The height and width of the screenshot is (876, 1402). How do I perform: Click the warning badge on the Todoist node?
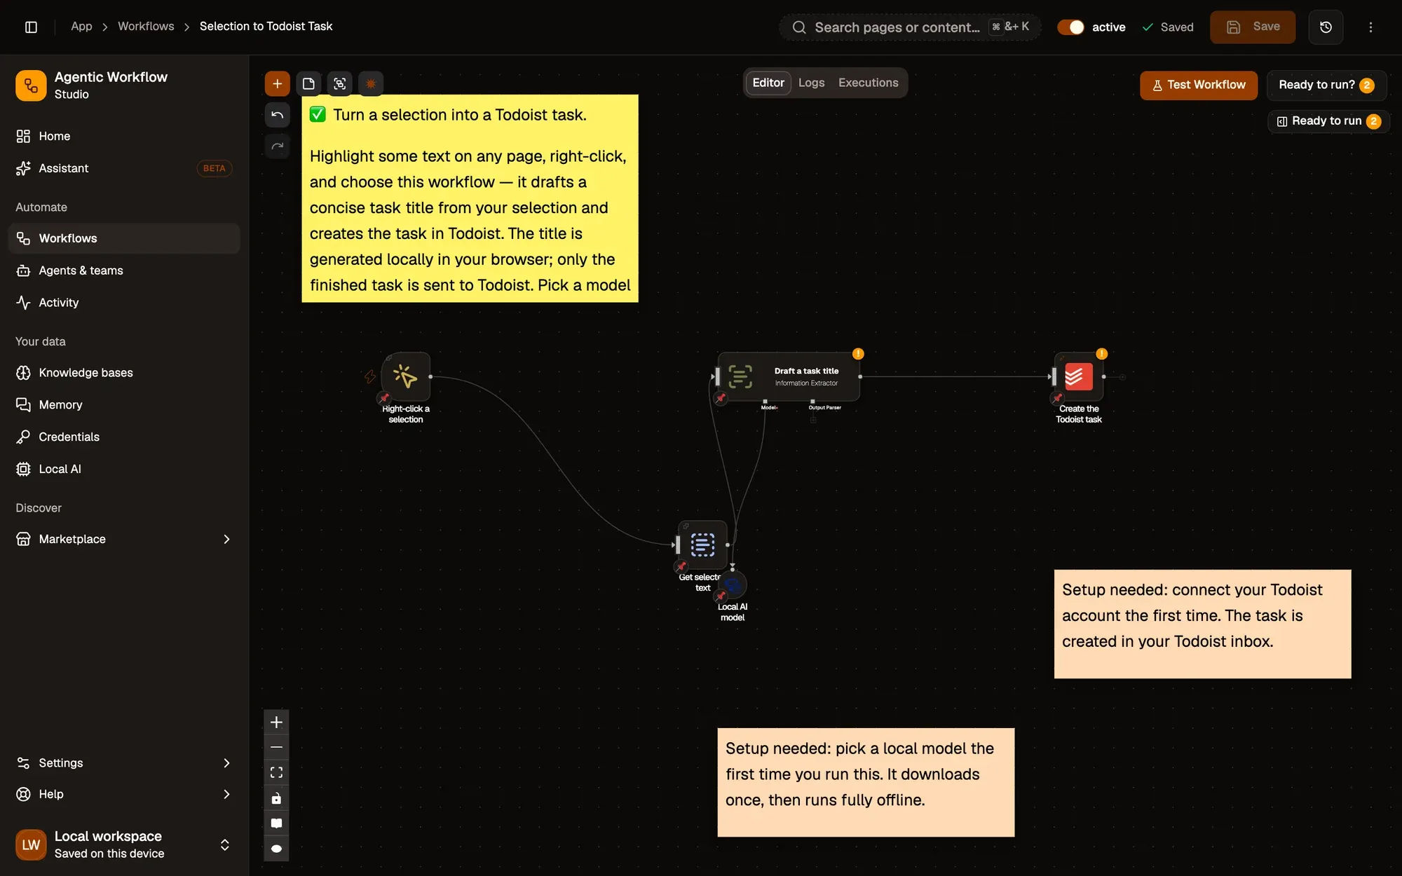pos(1101,354)
